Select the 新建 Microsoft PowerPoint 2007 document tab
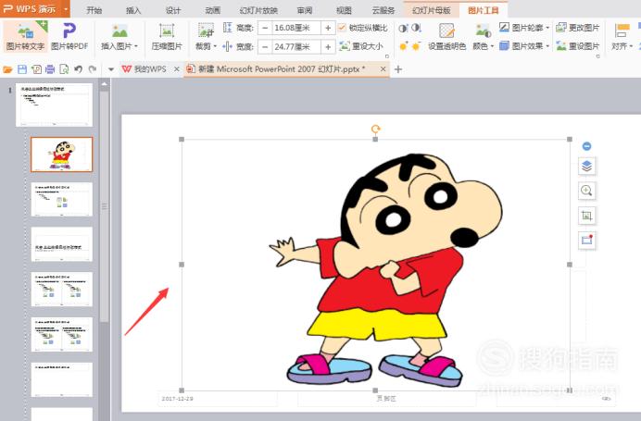 point(282,69)
